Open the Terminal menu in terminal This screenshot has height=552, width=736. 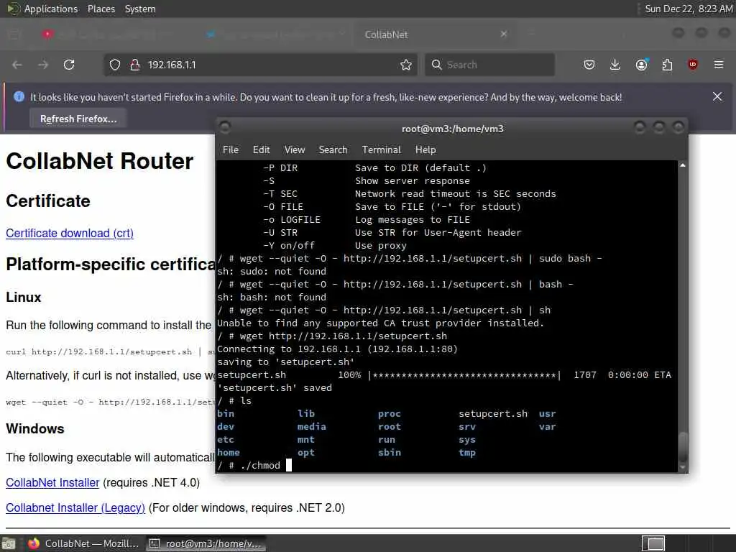tap(381, 149)
